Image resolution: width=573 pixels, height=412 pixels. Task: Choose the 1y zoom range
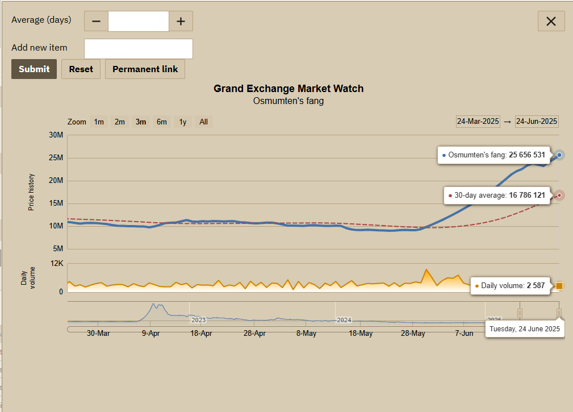[183, 122]
